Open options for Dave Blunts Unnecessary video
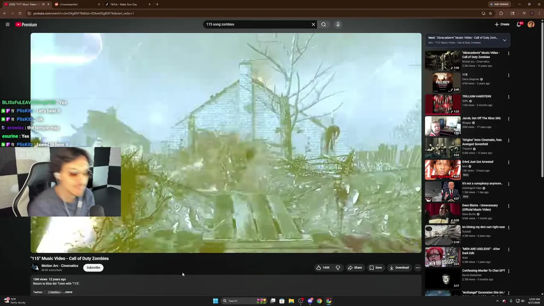Image resolution: width=544 pixels, height=306 pixels. point(509,206)
